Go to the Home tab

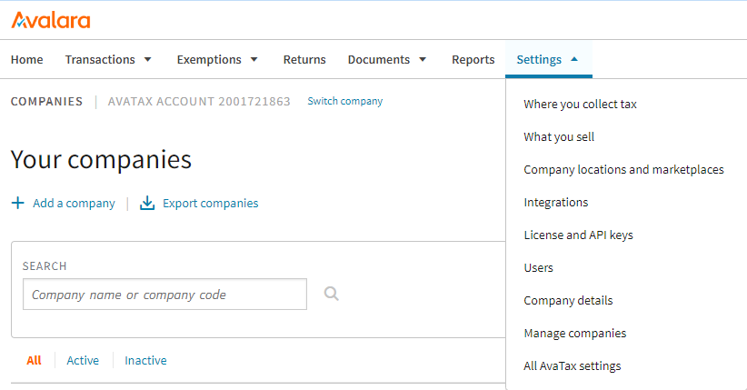coord(26,60)
